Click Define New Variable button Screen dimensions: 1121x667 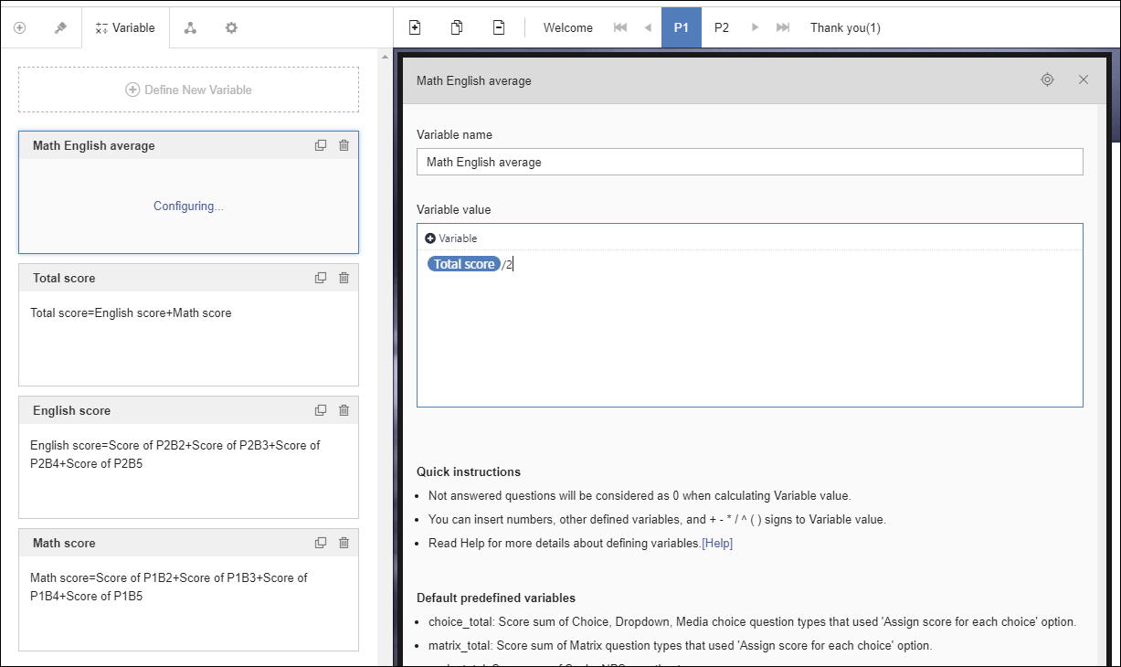(x=188, y=90)
